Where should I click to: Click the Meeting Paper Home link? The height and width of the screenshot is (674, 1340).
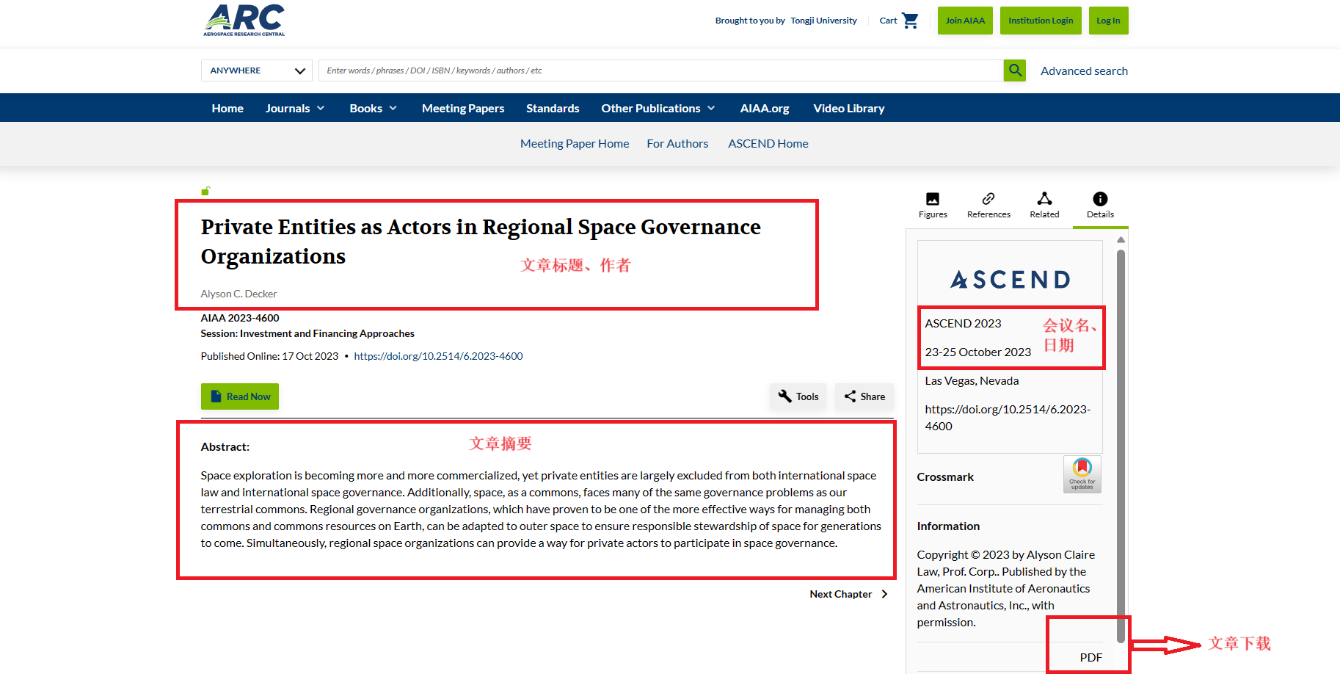[575, 144]
